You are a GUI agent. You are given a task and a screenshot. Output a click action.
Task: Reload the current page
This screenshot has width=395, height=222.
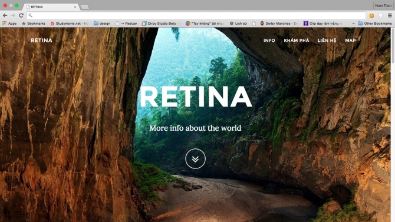click(21, 15)
